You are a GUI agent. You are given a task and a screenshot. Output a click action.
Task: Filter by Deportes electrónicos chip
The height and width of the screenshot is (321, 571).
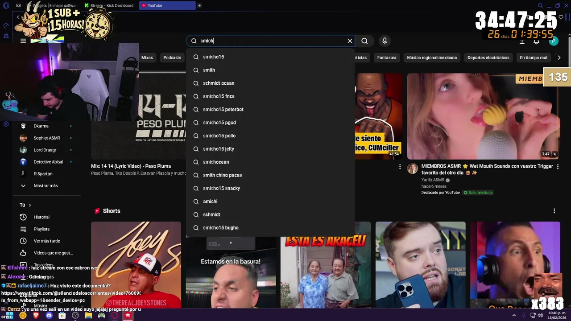488,58
